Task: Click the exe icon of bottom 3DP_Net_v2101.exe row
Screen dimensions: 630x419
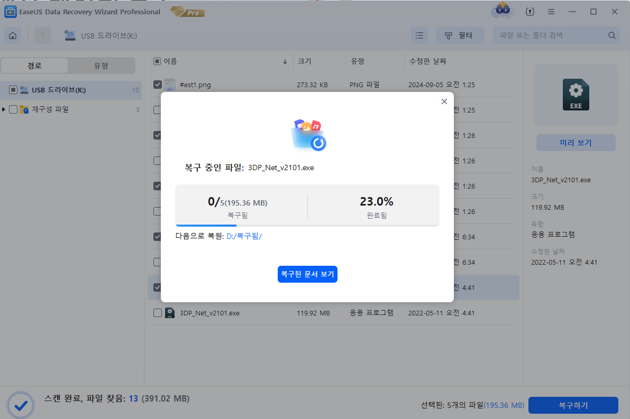Action: click(x=170, y=313)
